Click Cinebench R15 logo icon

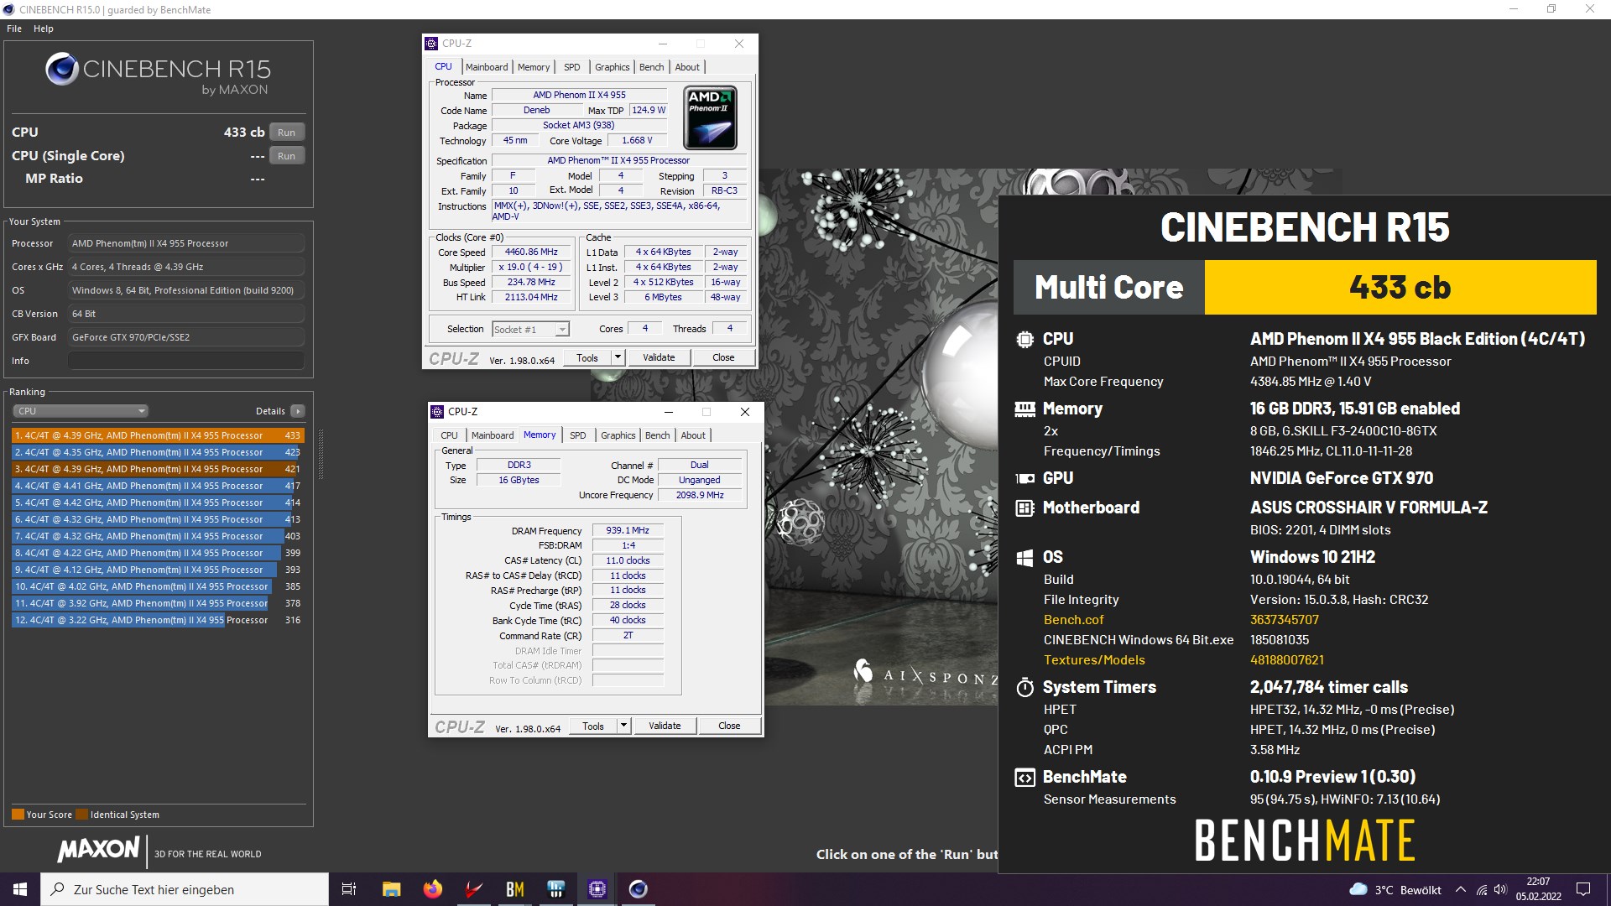coord(62,69)
